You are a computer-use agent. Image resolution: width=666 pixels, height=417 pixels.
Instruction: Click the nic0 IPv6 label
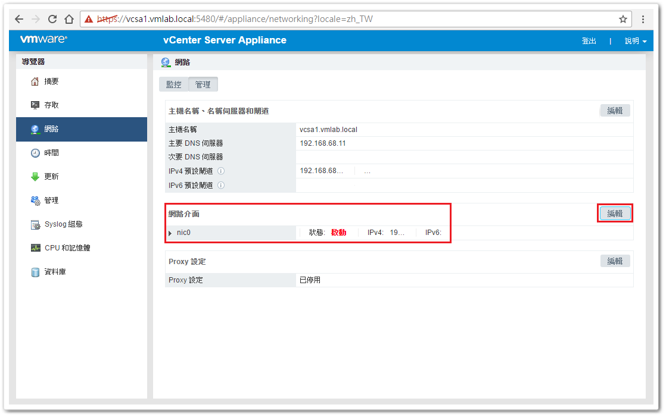[433, 233]
